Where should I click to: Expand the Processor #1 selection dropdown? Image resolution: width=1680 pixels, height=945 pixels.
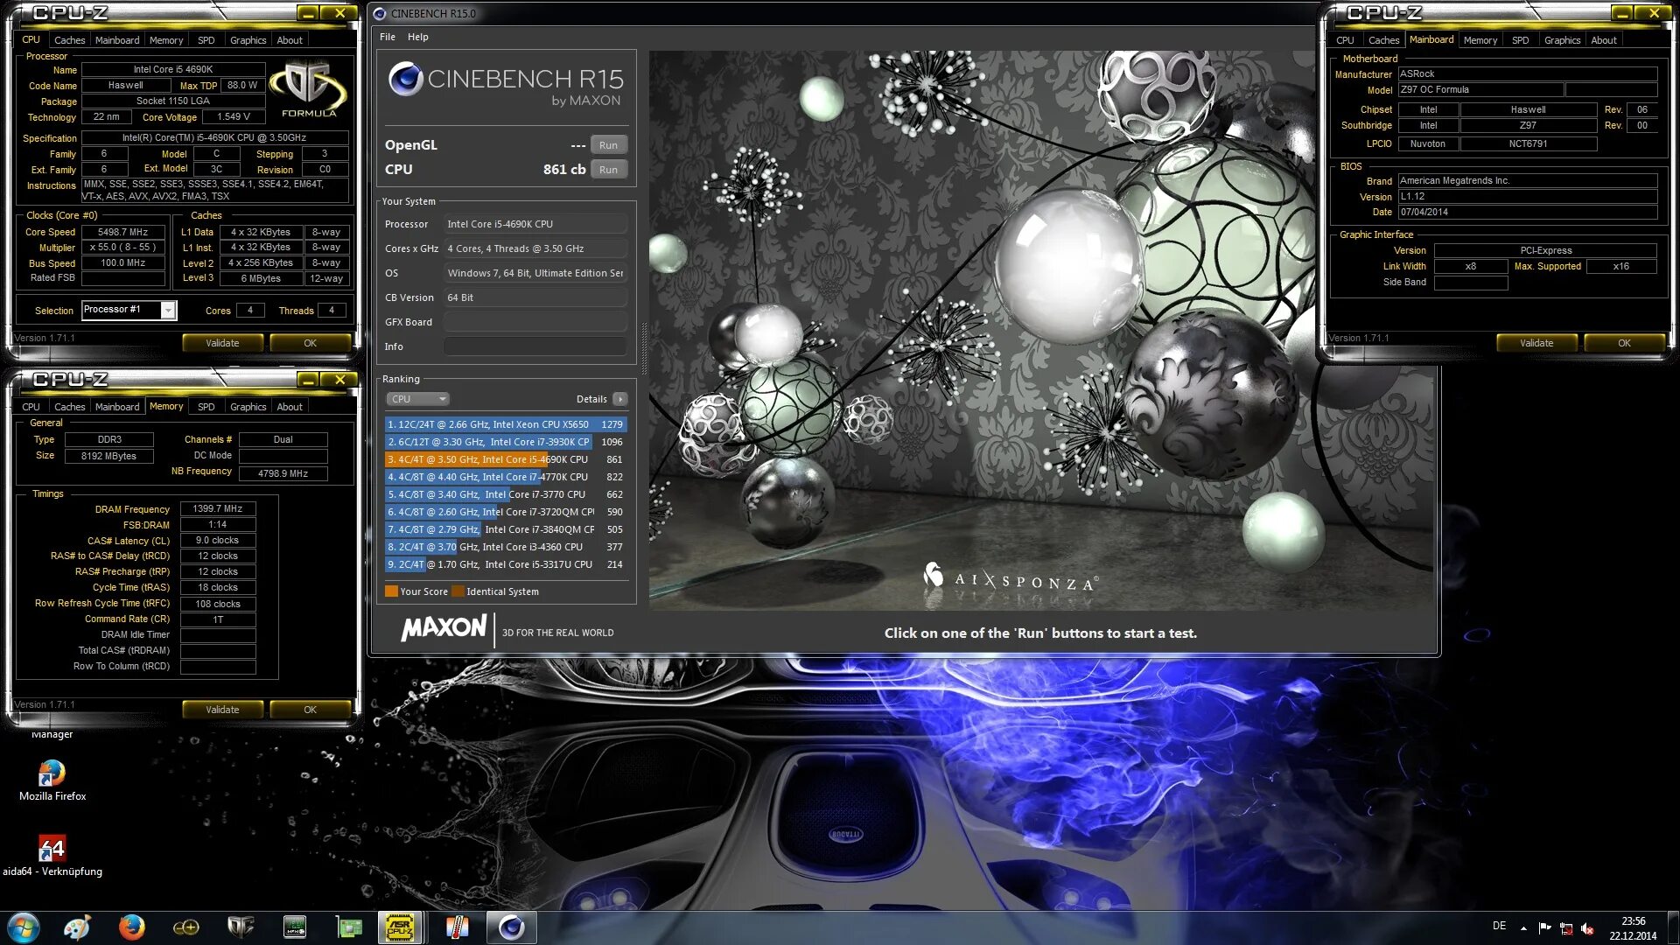[x=168, y=311]
